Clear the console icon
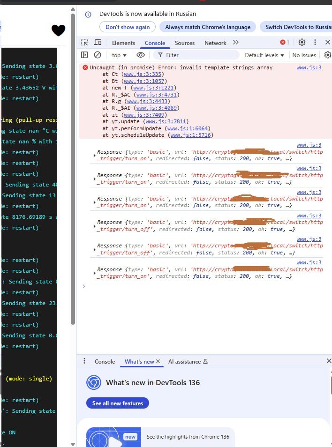 click(x=98, y=55)
